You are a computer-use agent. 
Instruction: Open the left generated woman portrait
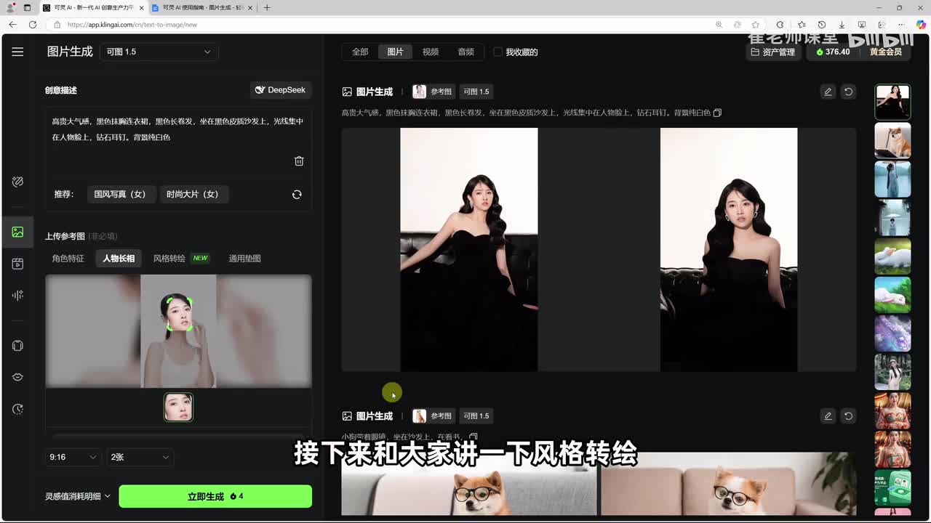pos(469,249)
